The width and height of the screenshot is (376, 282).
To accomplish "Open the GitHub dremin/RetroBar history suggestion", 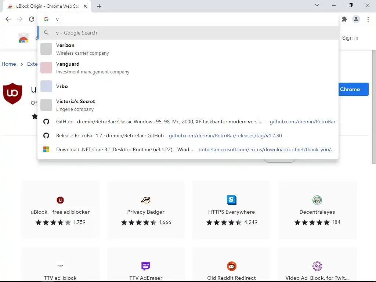I will tap(188, 122).
